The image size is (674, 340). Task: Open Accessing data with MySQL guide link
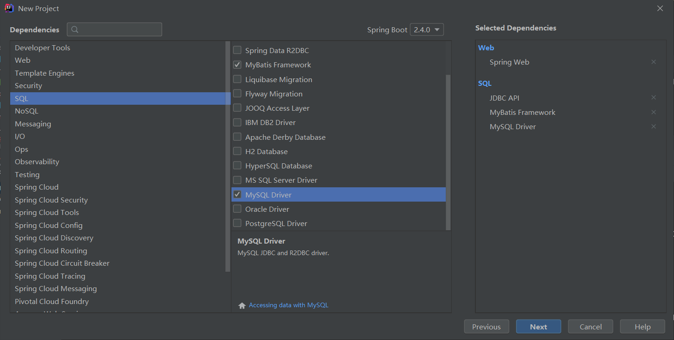[x=289, y=305]
